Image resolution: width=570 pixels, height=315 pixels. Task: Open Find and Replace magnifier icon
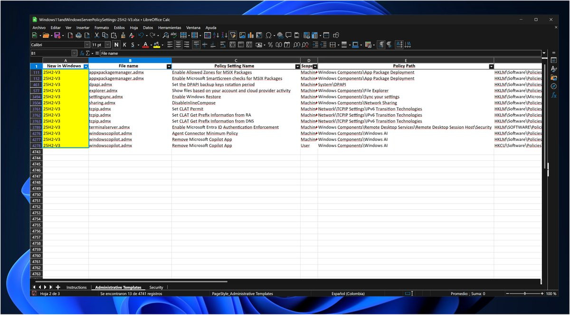(165, 35)
